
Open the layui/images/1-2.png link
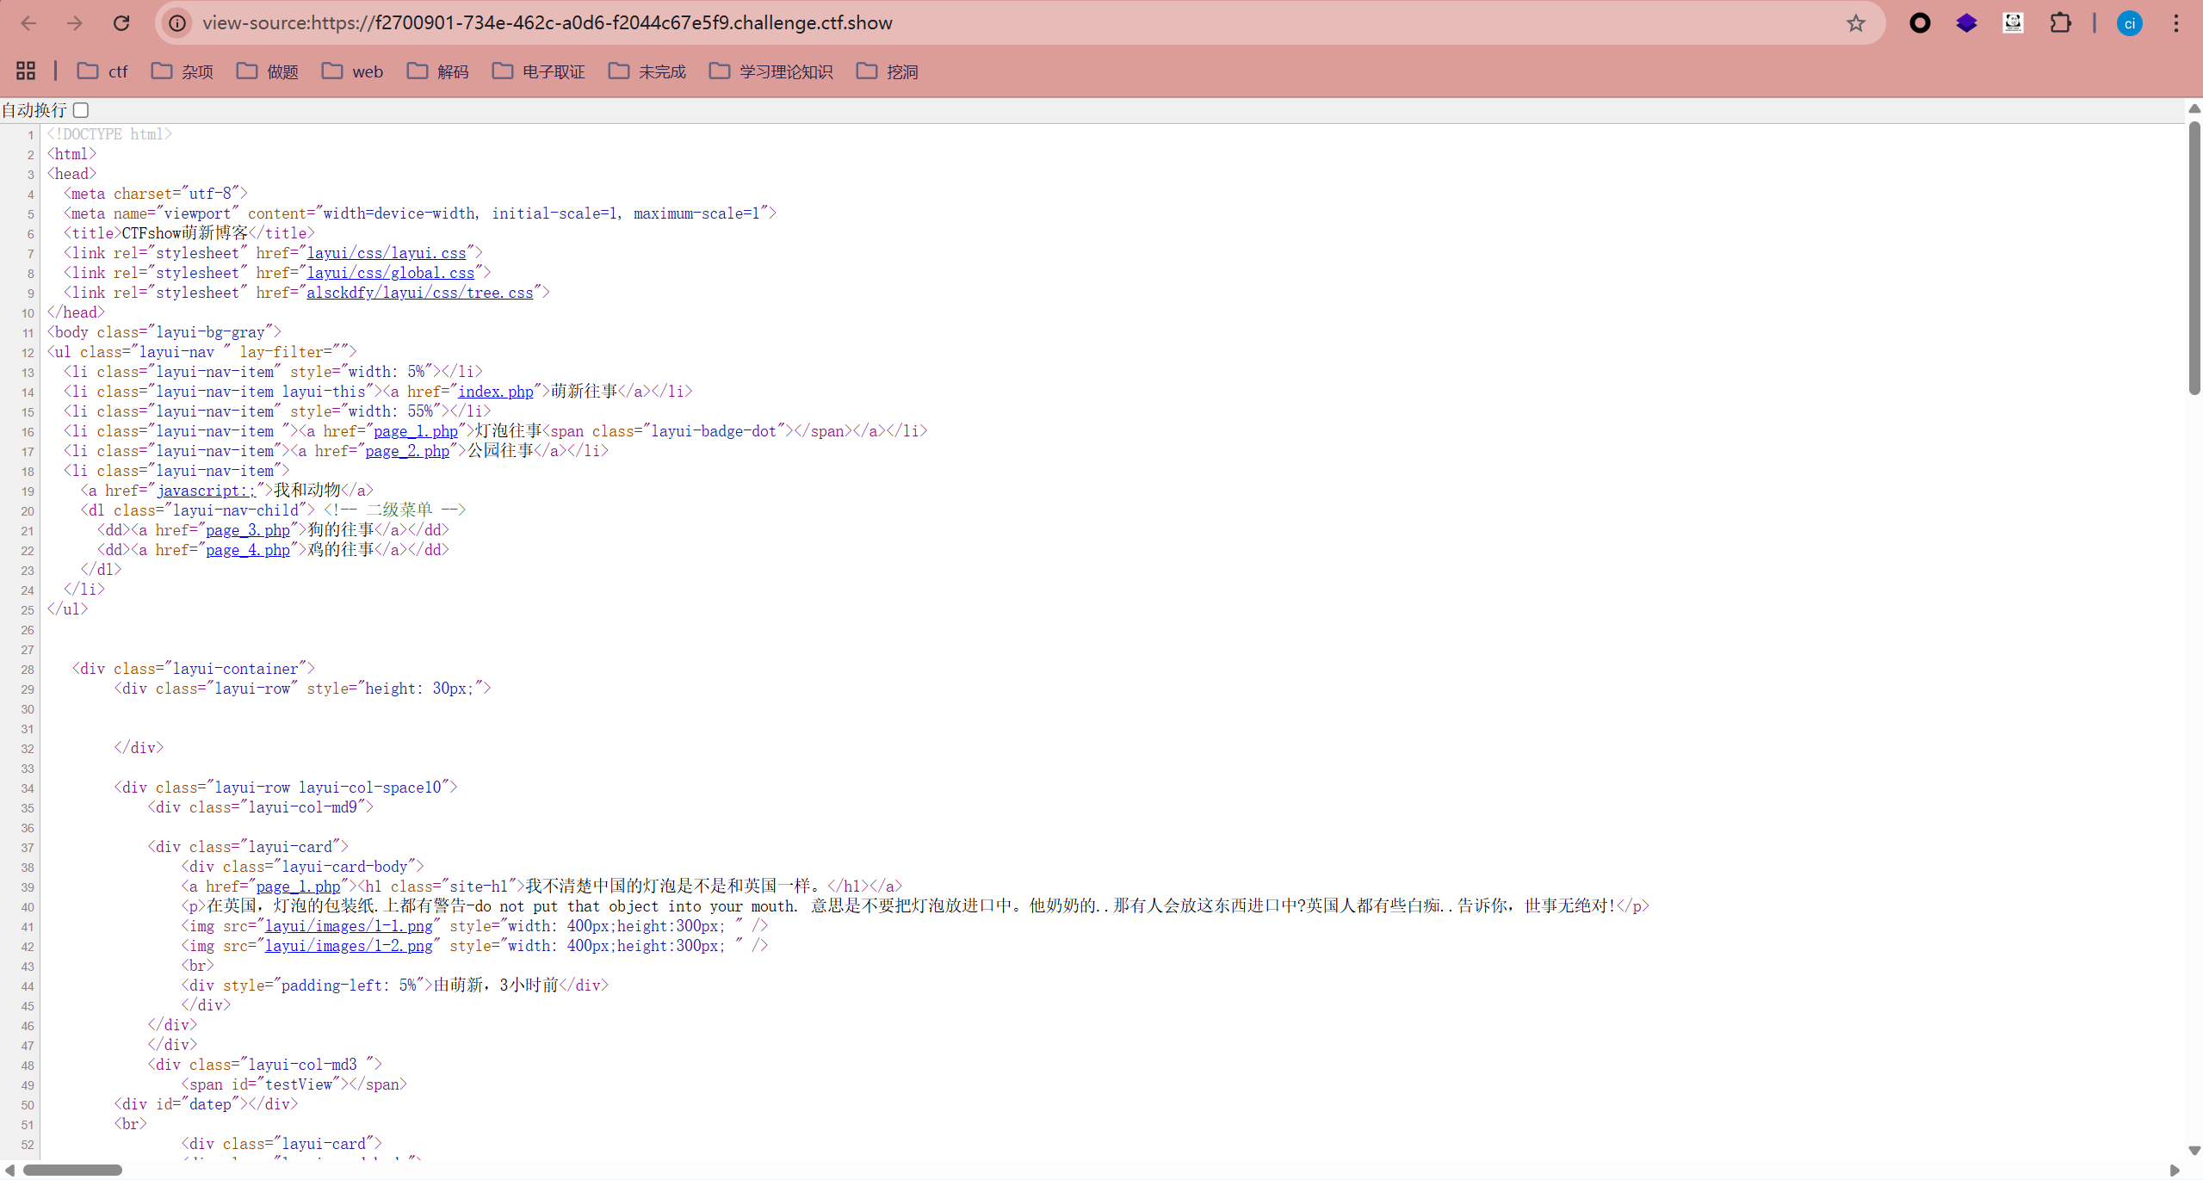(x=348, y=946)
